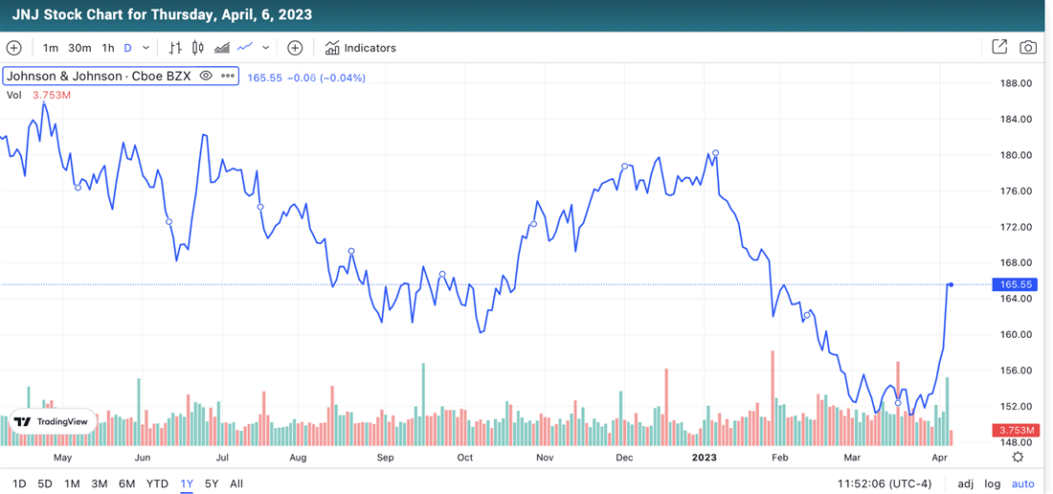Open the fullscreen popout icon
The width and height of the screenshot is (1053, 494).
[999, 47]
